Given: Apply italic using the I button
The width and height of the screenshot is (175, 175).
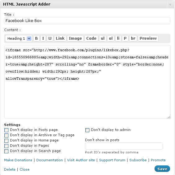Looking at the screenshot, I should [x=43, y=38].
